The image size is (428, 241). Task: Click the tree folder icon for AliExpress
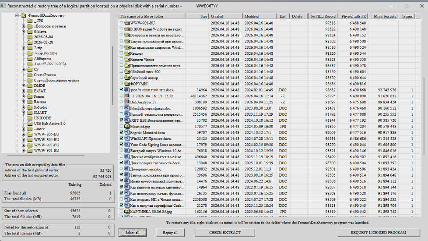coord(30,58)
